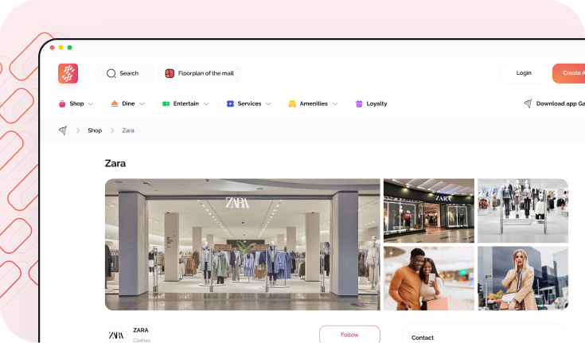Viewport: 585px width, 343px height.
Task: Expand the Services dropdown chevron
Action: click(x=268, y=103)
